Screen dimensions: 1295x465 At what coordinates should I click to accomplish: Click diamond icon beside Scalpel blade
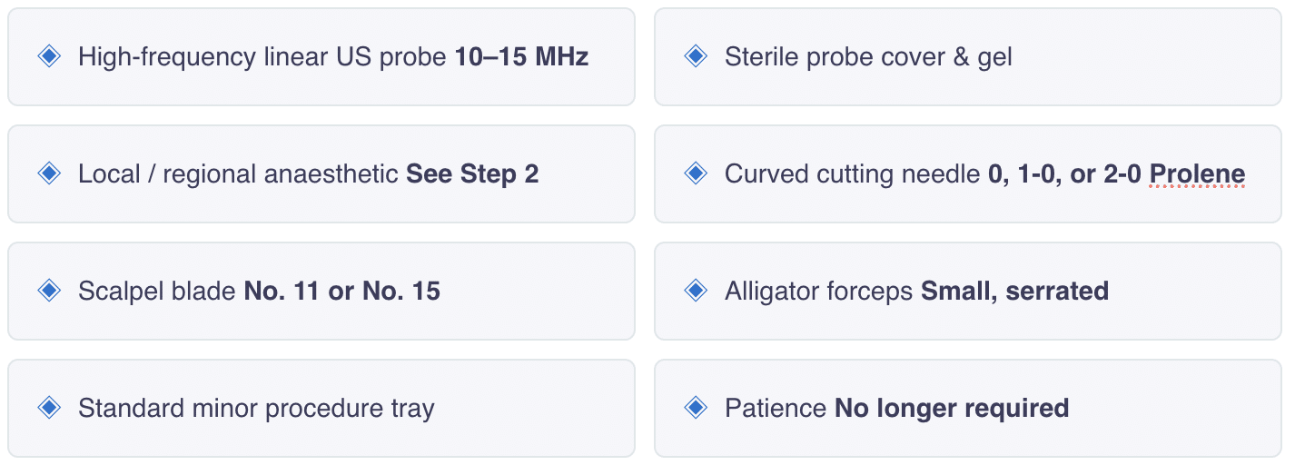point(49,291)
